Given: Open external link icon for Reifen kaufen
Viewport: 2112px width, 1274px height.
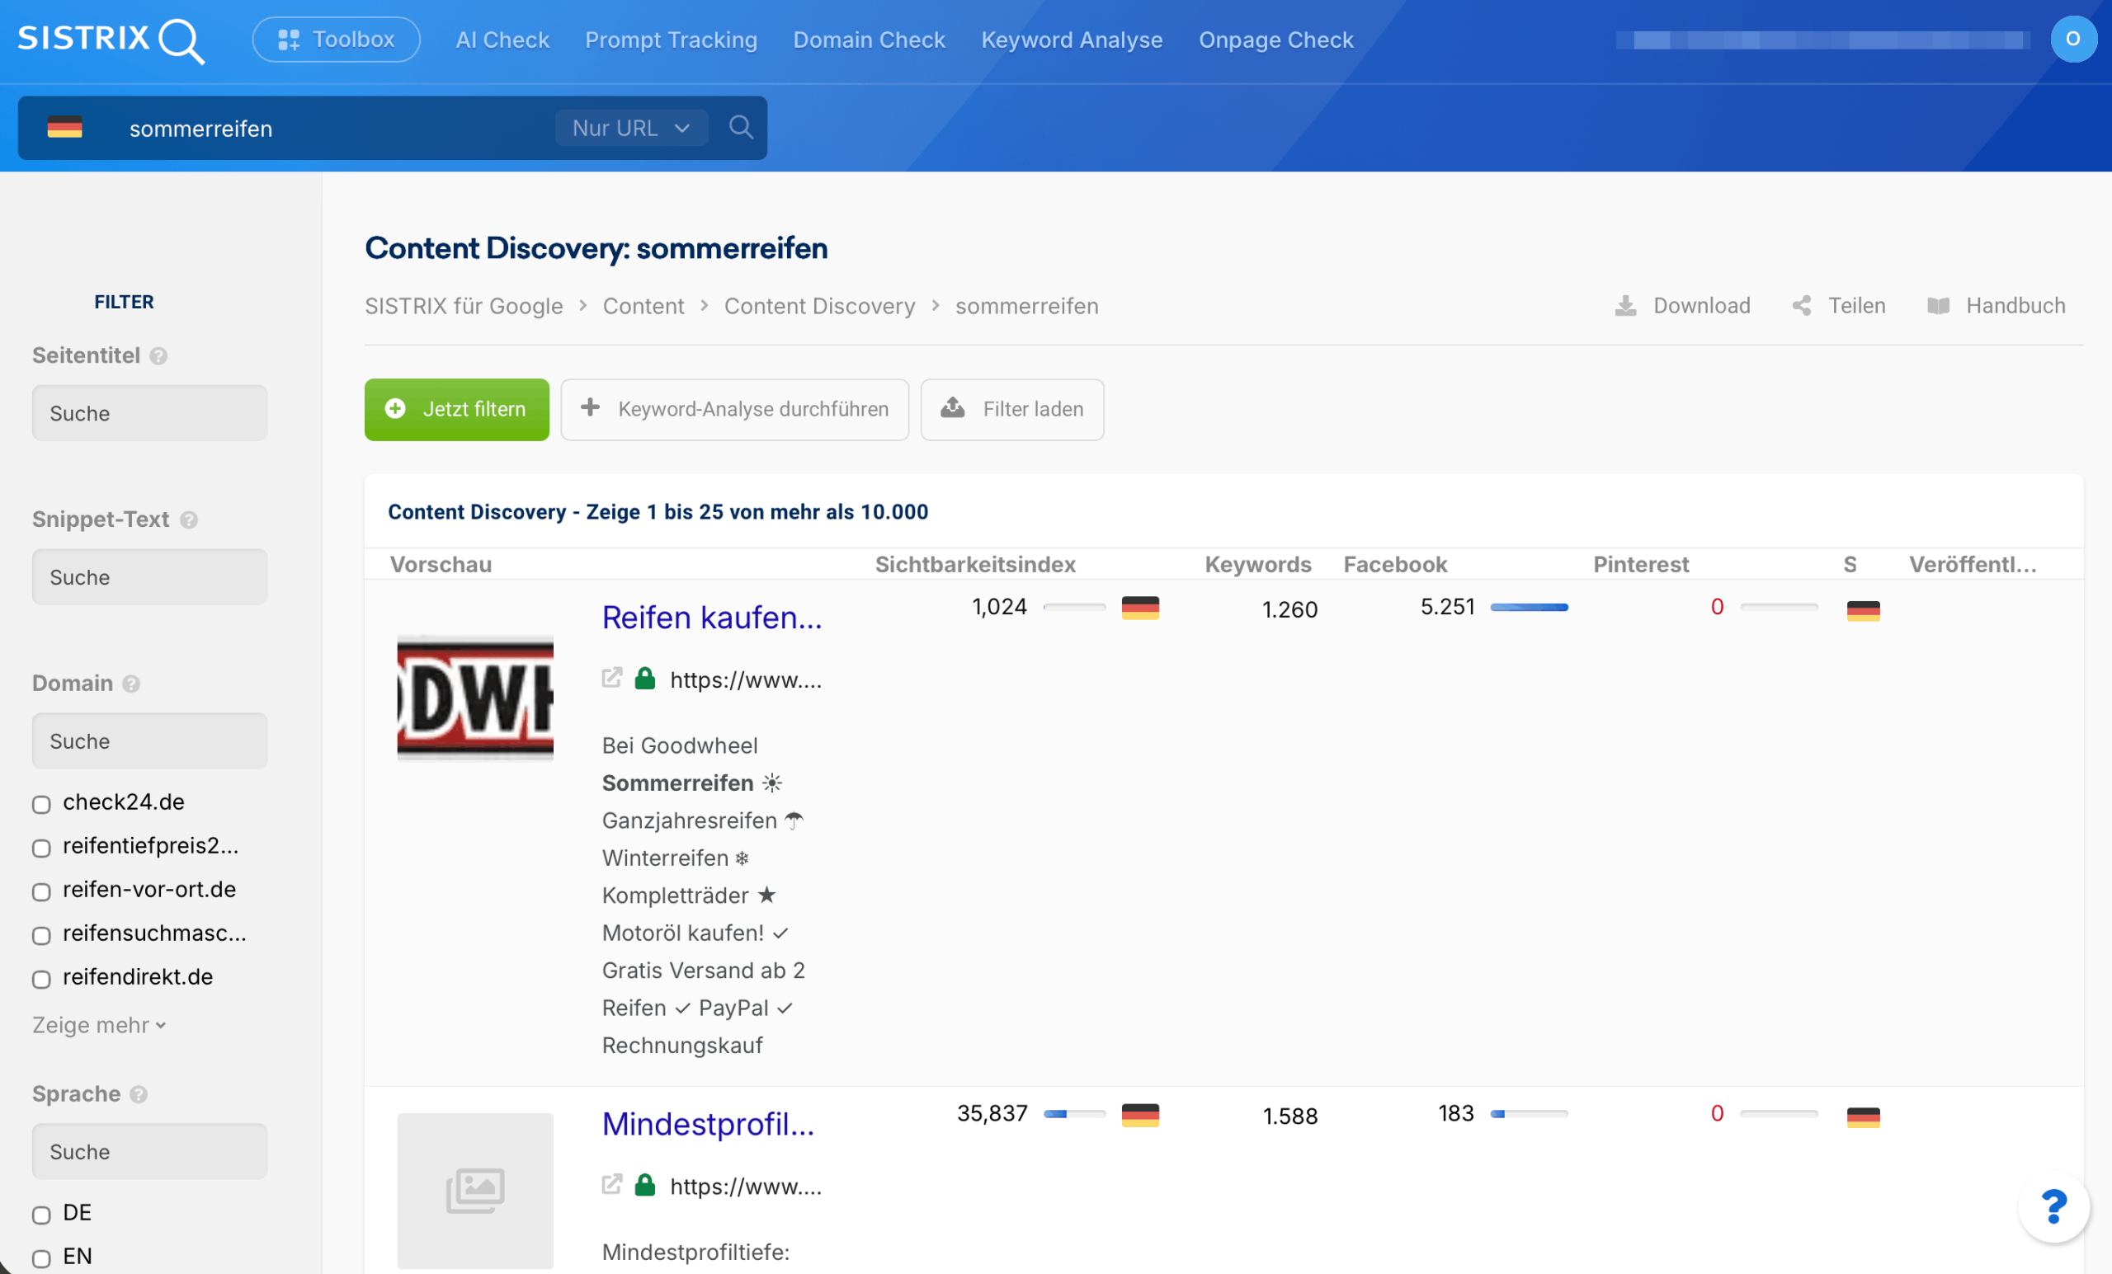Looking at the screenshot, I should (611, 679).
